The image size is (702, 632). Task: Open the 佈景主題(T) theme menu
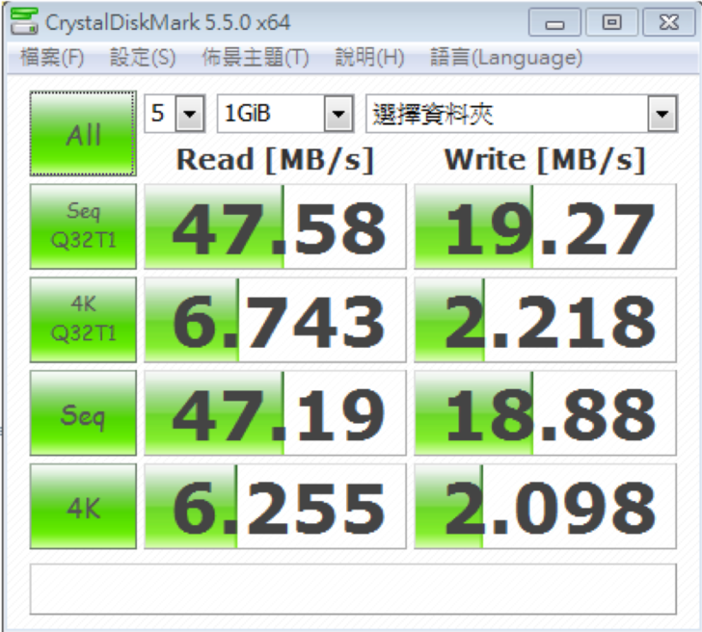[x=255, y=58]
